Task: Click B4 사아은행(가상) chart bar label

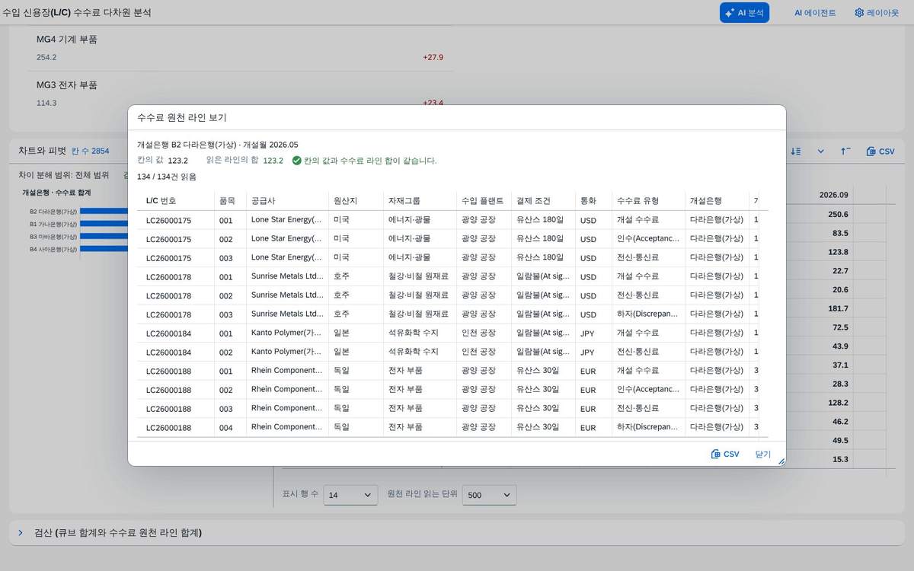Action: [x=53, y=249]
